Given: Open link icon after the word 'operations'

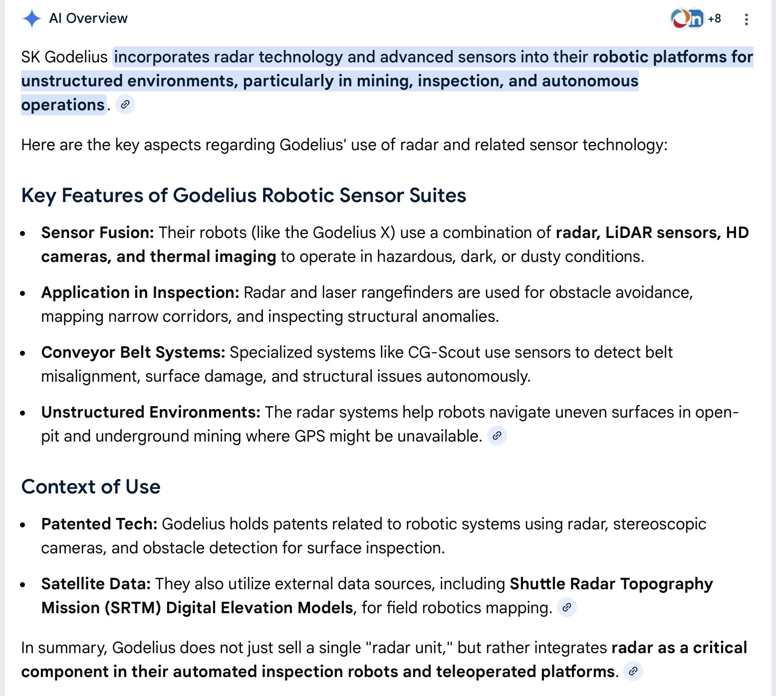Looking at the screenshot, I should click(x=125, y=105).
